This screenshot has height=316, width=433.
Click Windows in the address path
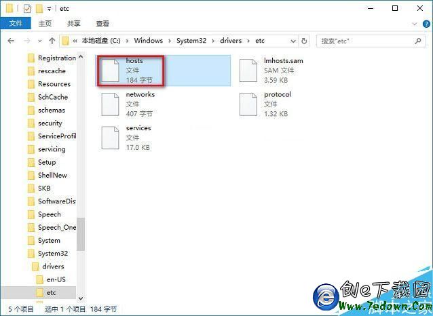148,41
